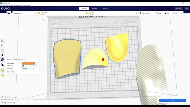Open the Preferences menu
This screenshot has width=190, height=107.
tap(24, 5)
